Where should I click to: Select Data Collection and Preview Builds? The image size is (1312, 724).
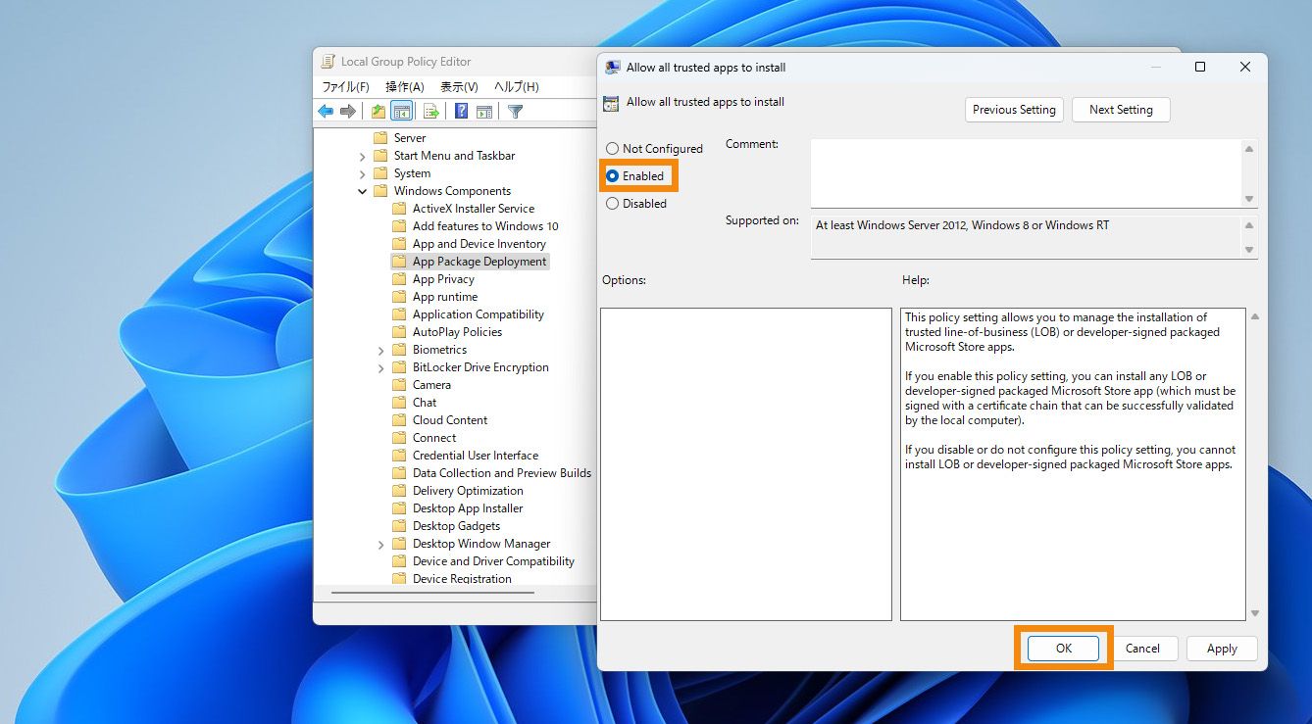tap(502, 473)
